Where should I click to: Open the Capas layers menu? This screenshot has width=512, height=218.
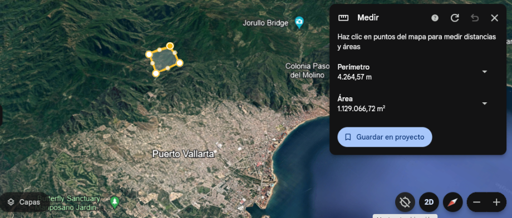24,202
